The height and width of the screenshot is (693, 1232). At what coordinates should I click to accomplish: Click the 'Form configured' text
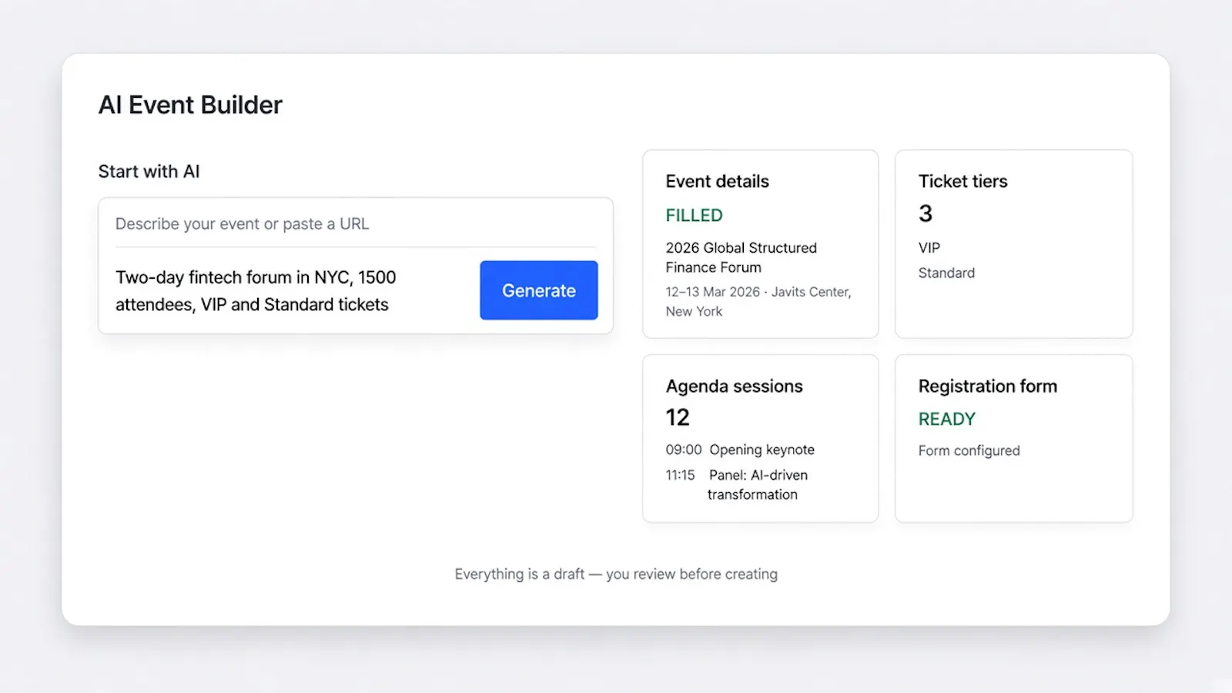(969, 450)
